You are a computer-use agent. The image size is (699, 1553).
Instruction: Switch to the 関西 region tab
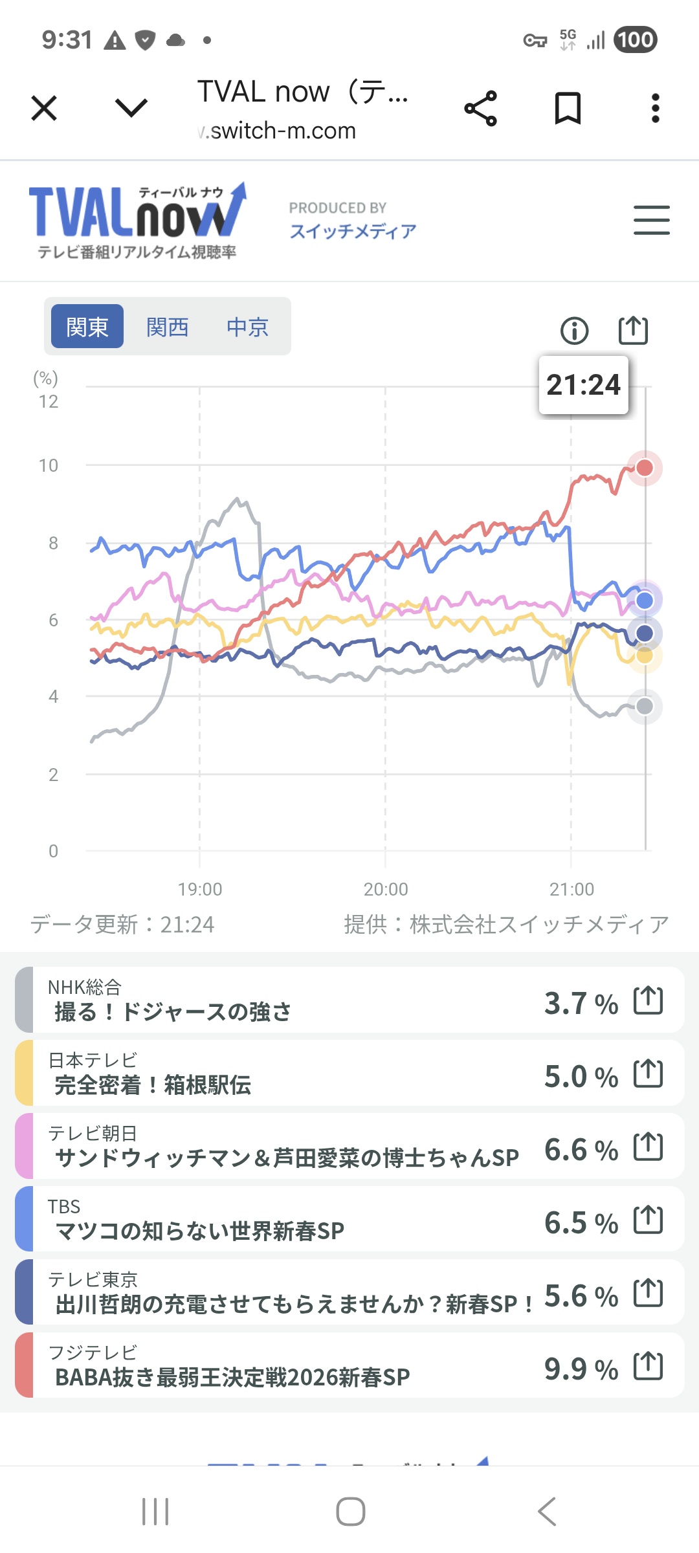click(167, 327)
